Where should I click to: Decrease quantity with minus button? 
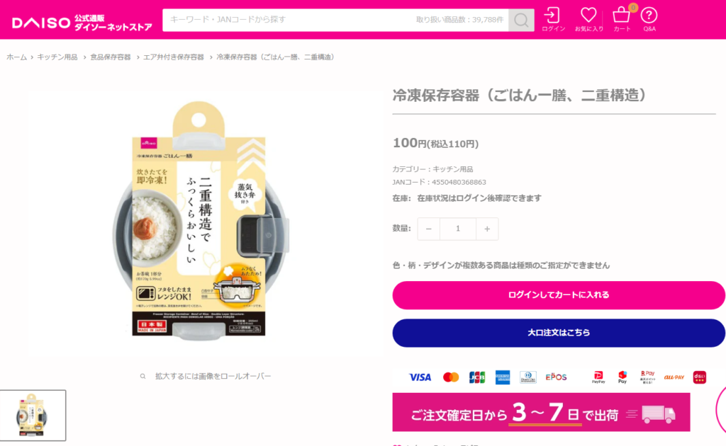(429, 229)
